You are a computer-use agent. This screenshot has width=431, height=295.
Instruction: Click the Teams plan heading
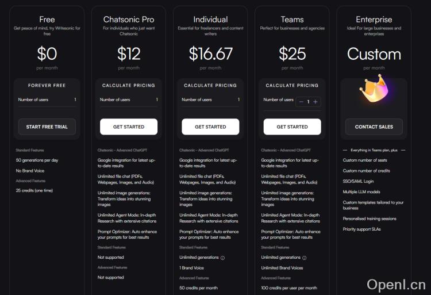tap(292, 20)
